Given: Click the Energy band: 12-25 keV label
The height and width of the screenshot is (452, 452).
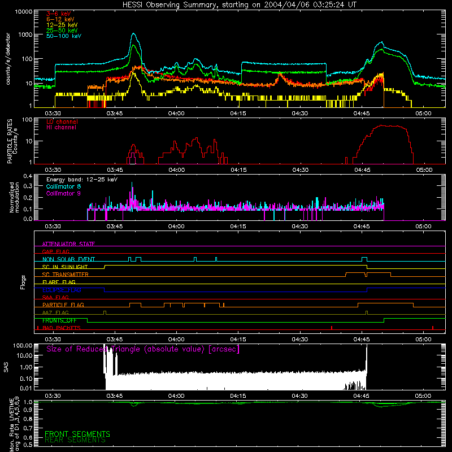Looking at the screenshot, I should (x=82, y=180).
